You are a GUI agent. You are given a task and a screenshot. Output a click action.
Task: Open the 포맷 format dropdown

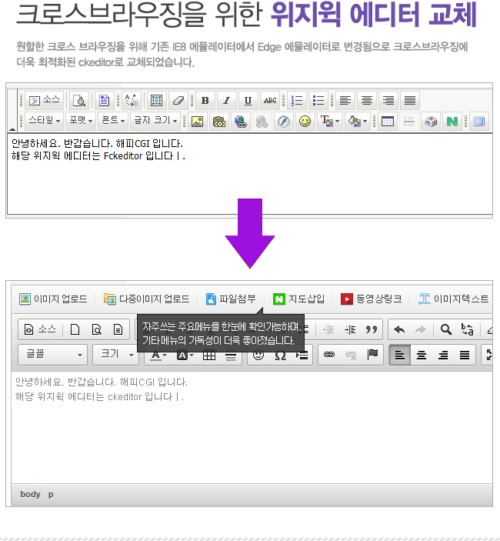[81, 121]
